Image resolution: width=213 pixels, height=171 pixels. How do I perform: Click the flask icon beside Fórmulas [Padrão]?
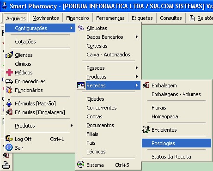(x=9, y=103)
